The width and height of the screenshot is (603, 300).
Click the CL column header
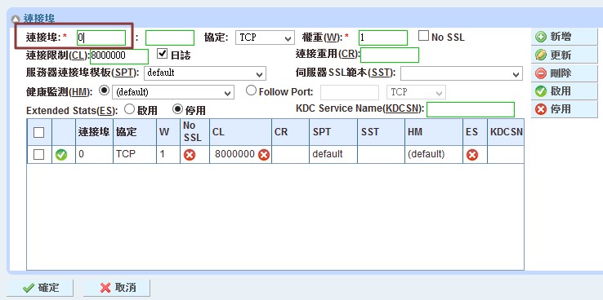pos(240,132)
